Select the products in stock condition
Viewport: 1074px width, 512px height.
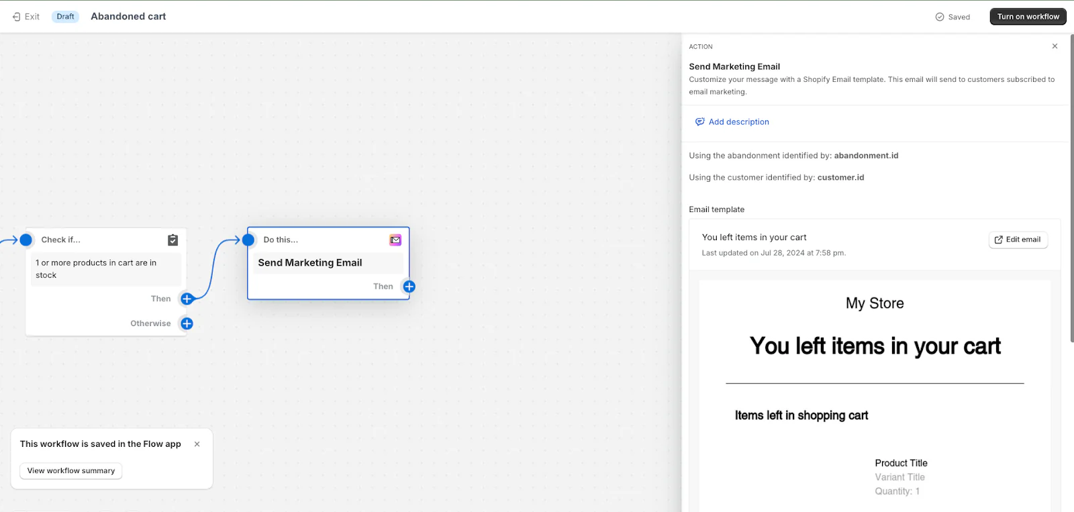click(106, 269)
